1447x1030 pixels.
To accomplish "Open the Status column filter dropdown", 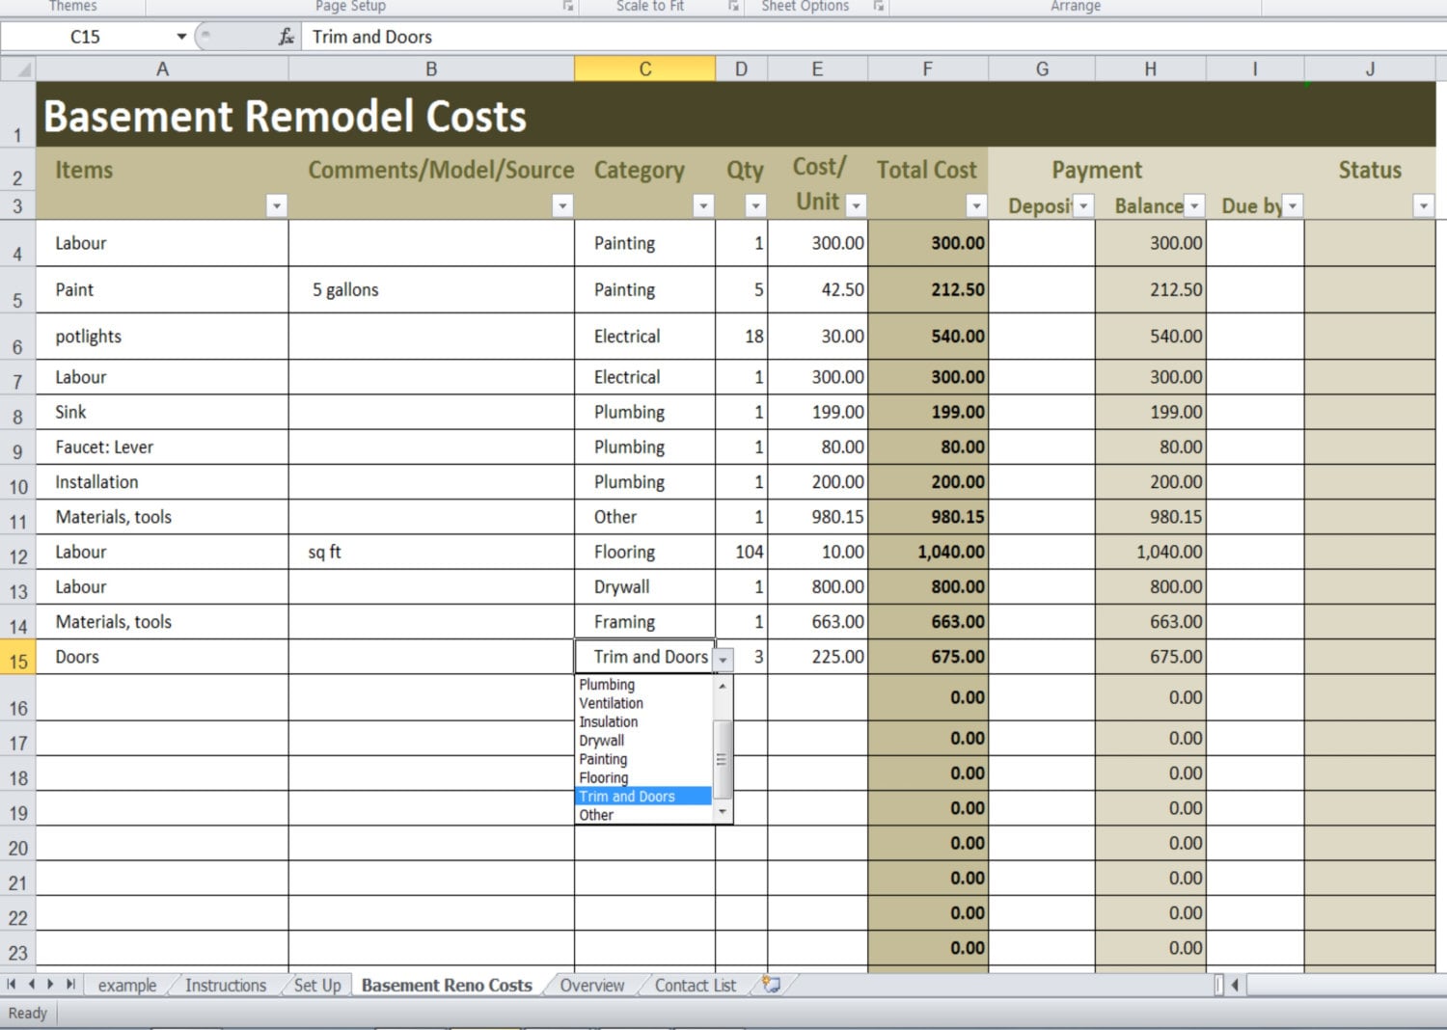I will coord(1423,205).
